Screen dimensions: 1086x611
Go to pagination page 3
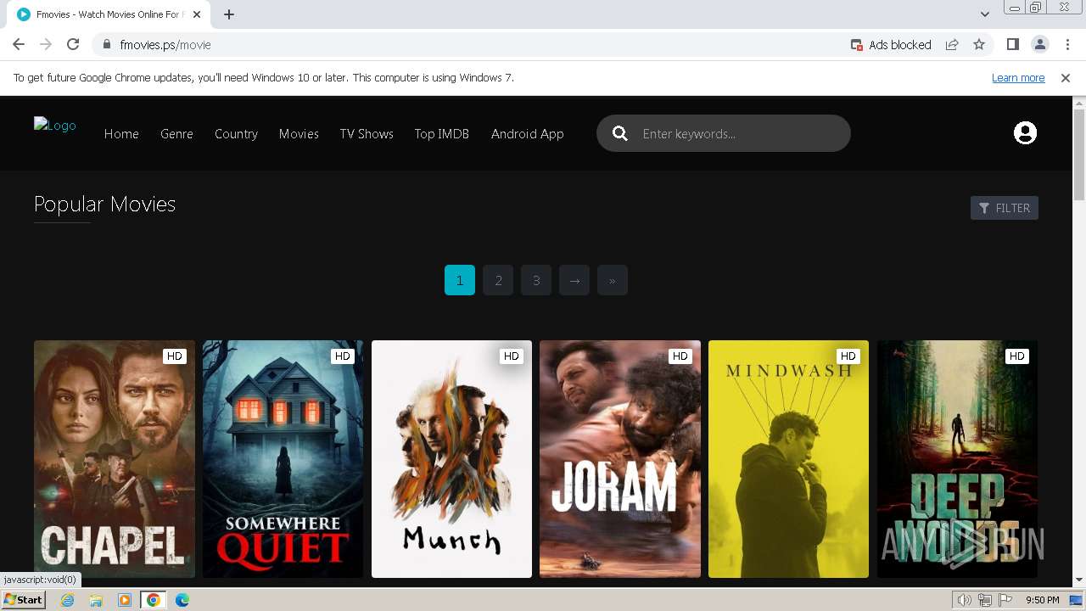(536, 280)
